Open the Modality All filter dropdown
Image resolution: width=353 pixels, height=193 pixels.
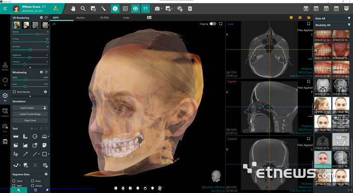(332, 25)
